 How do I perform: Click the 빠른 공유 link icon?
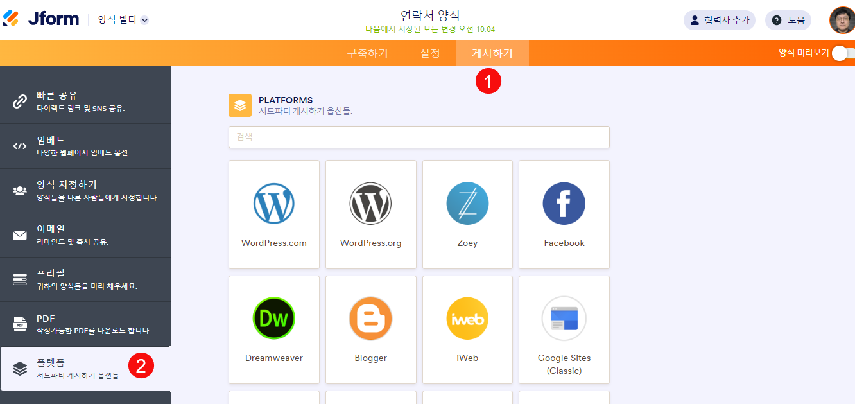[x=20, y=101]
